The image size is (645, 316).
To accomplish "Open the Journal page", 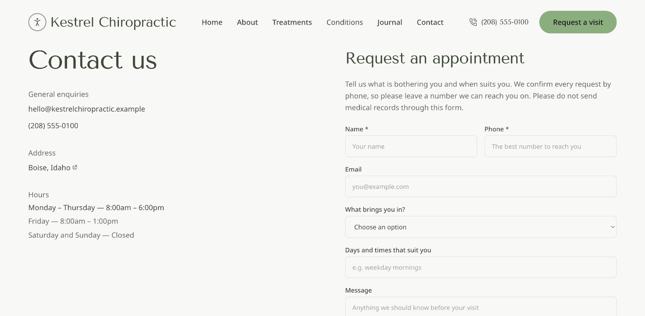I will point(390,22).
